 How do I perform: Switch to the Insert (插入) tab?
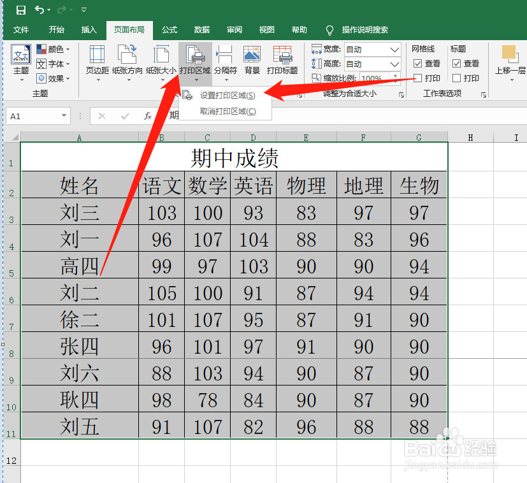89,30
